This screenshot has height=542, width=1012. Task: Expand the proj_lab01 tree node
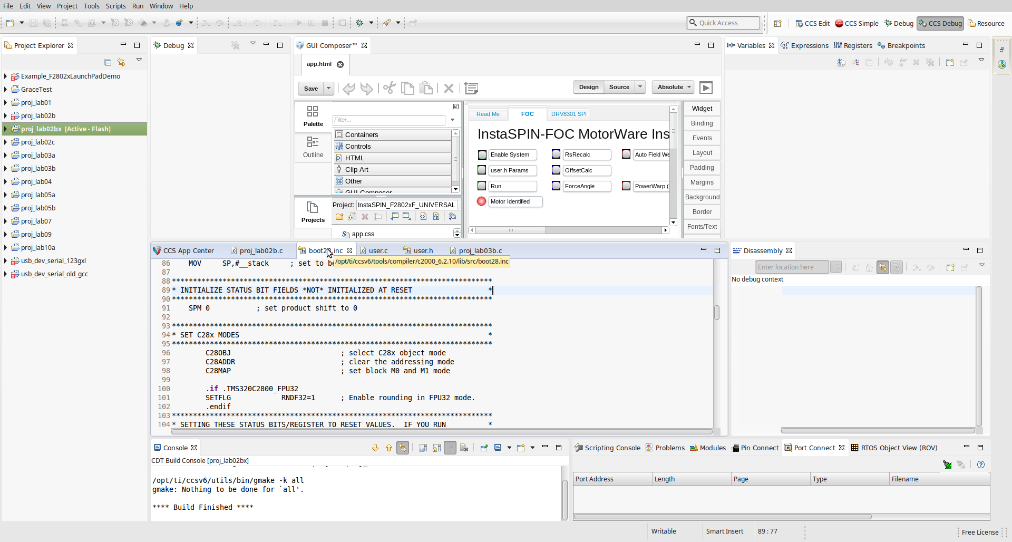pos(5,102)
